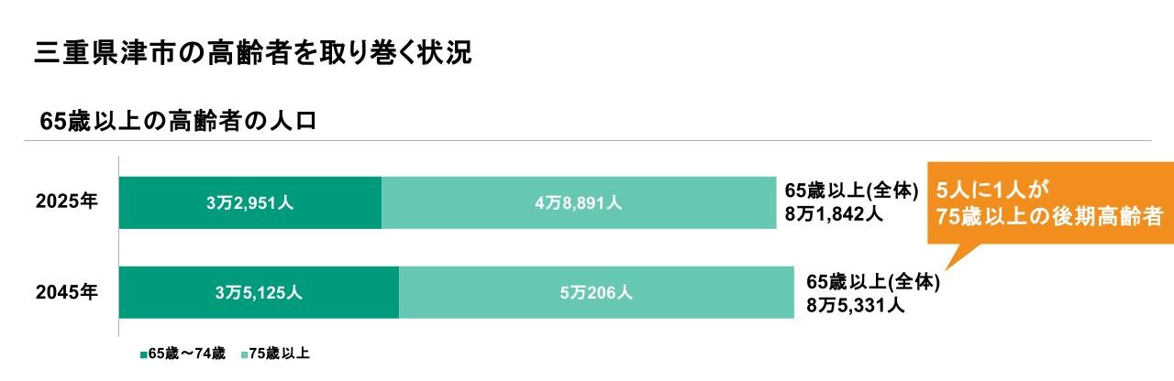This screenshot has height=381, width=1174.
Task: Select the 2025年 axis label
Action: 67,202
